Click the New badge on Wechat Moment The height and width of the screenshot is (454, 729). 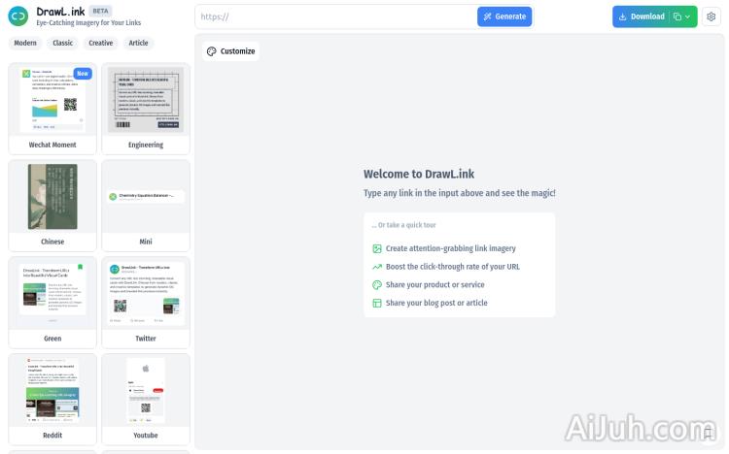tap(83, 74)
